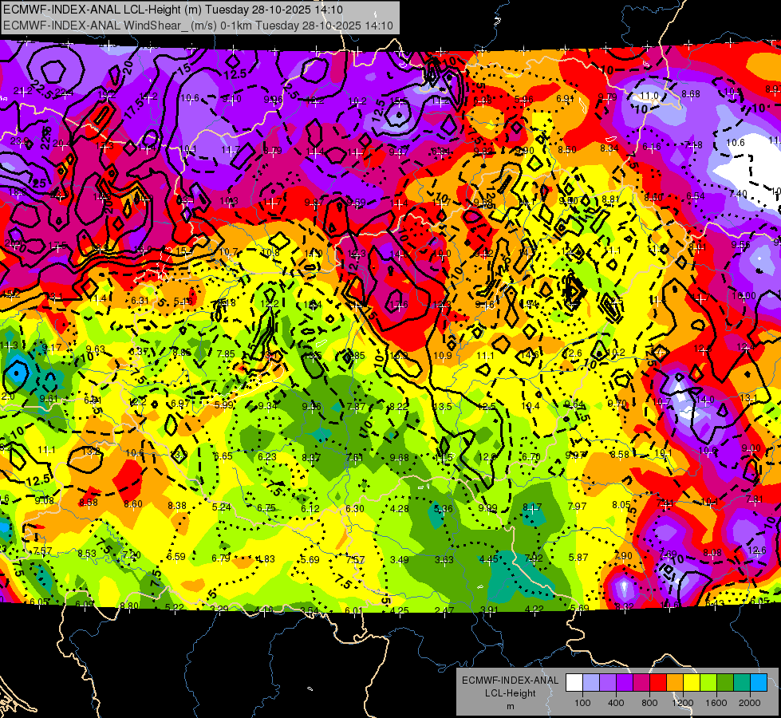Select the red legend color swatch
Image resolution: width=781 pixels, height=718 pixels.
point(658,683)
